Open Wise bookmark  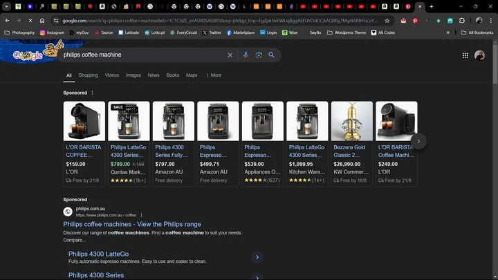[290, 32]
